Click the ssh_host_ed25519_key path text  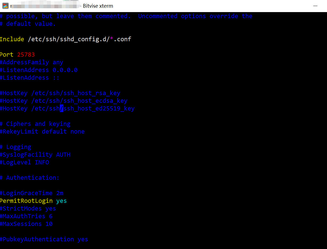click(x=83, y=109)
